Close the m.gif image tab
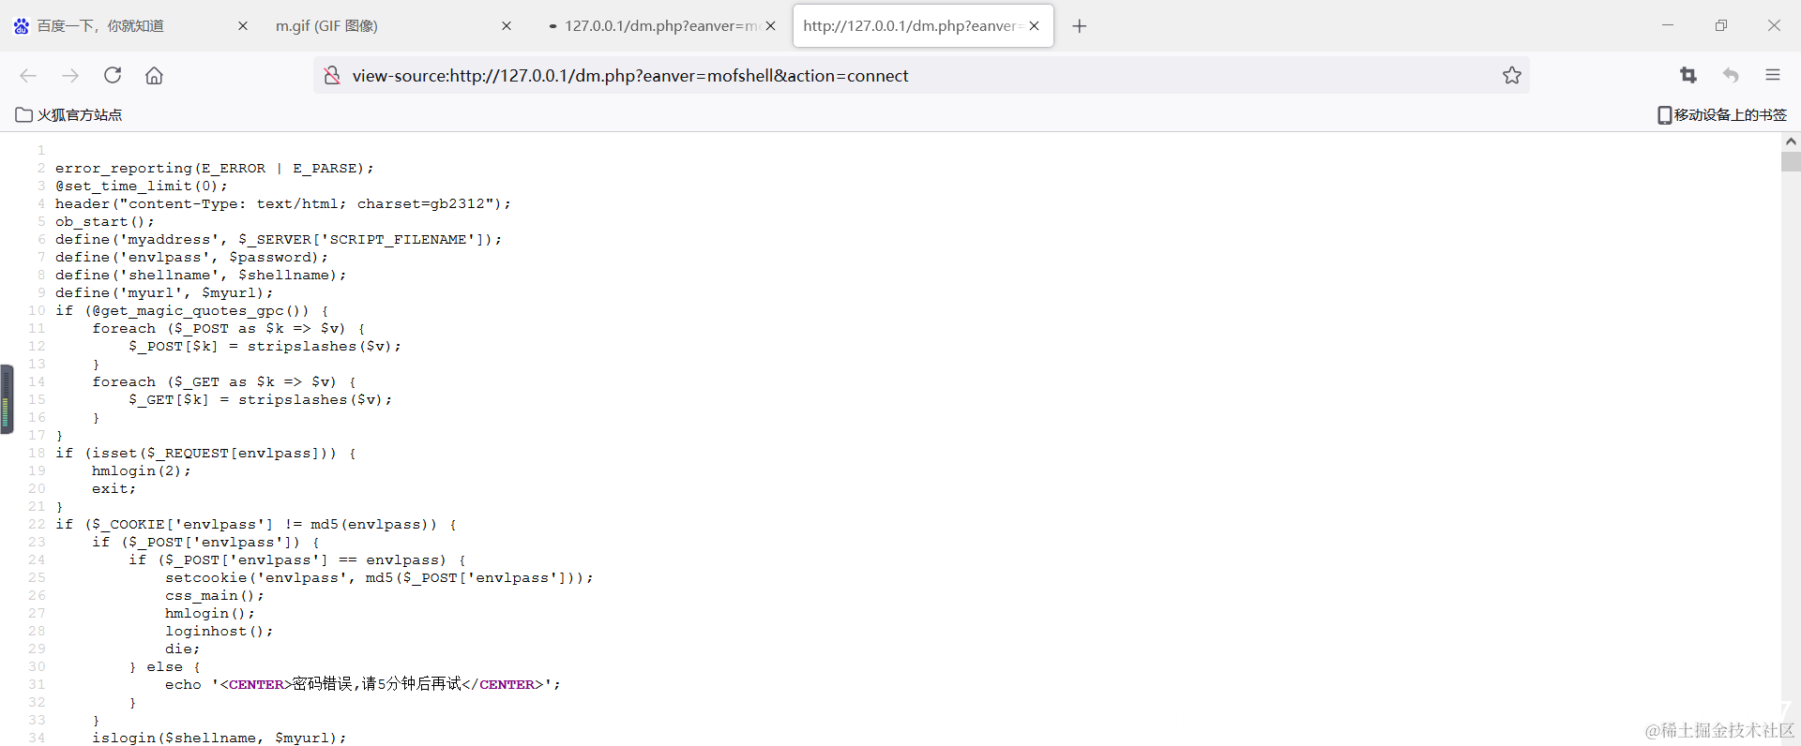Viewport: 1801px width, 746px height. coord(507,26)
